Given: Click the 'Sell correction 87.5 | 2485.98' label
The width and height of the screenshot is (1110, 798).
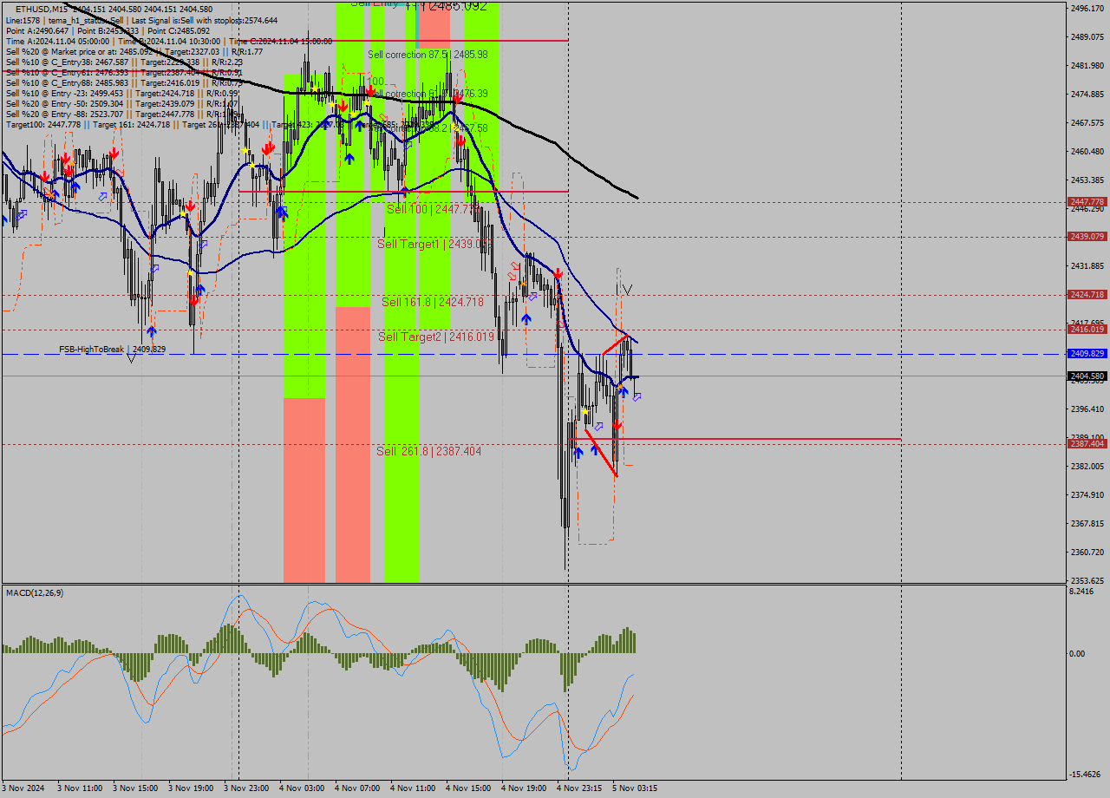Looking at the screenshot, I should coord(428,54).
